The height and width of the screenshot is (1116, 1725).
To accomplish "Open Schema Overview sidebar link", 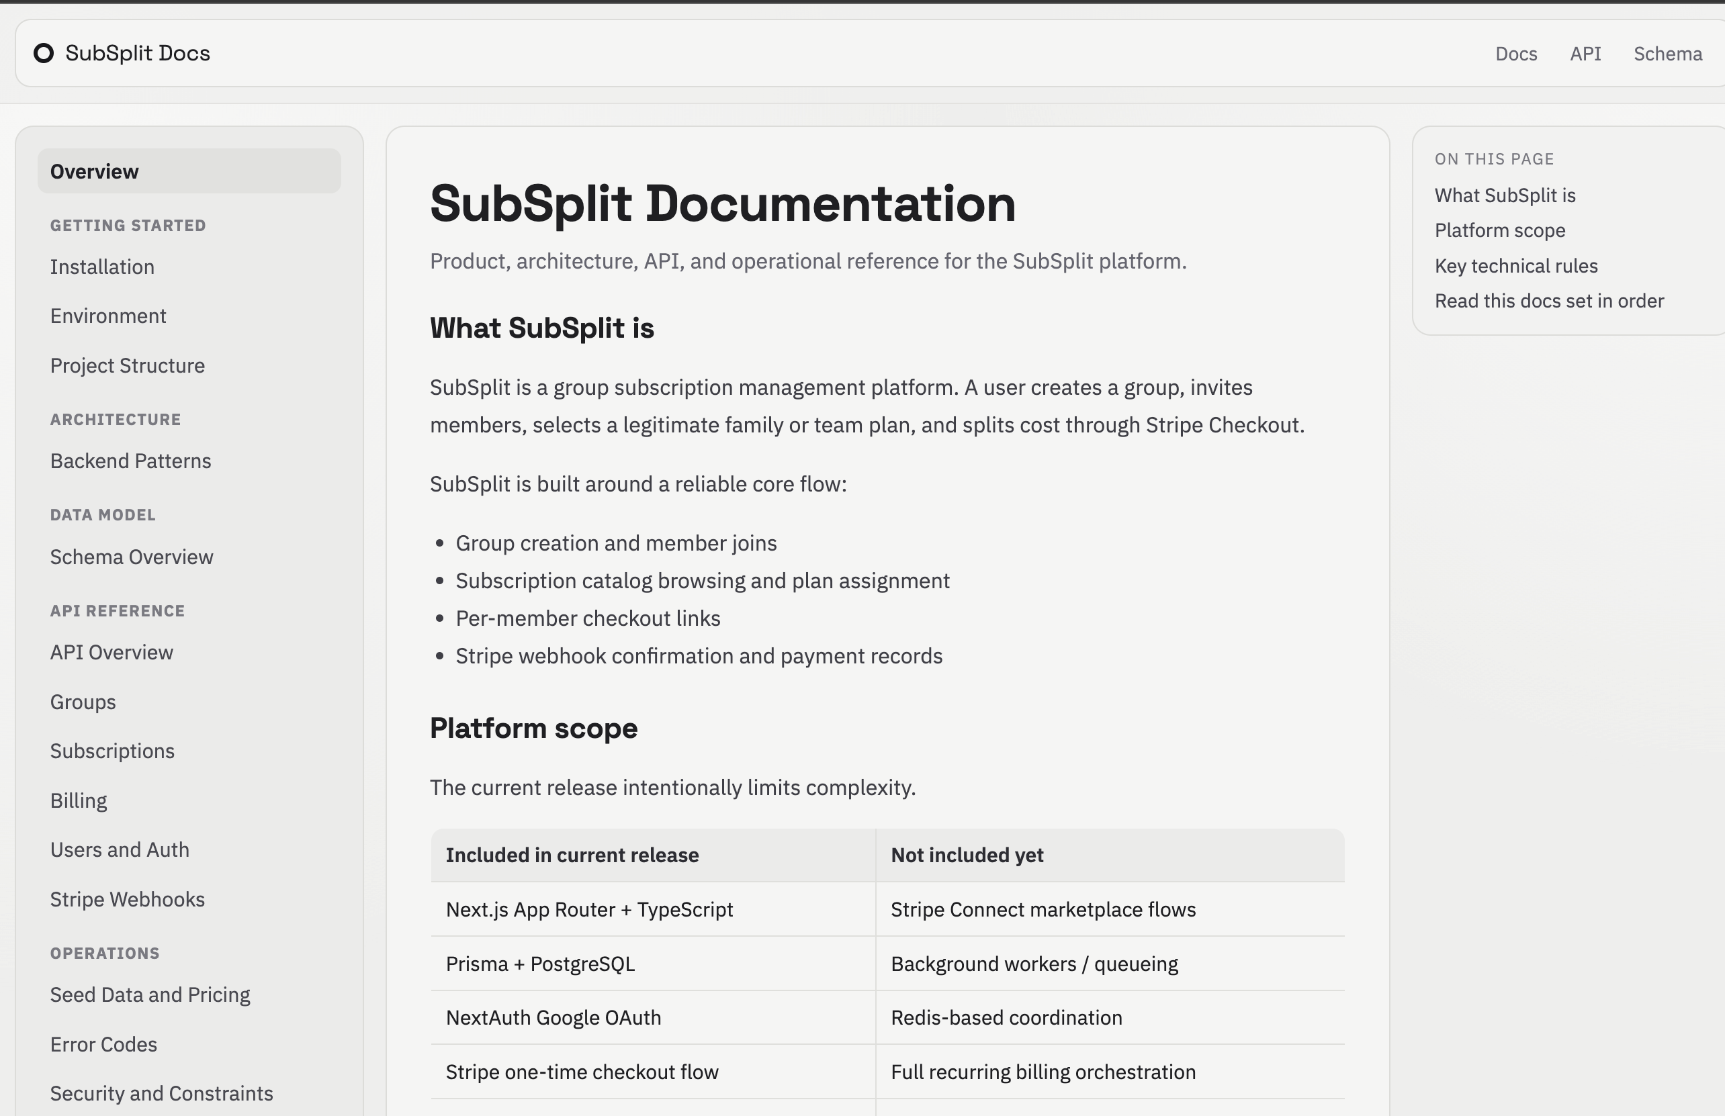I will pos(132,557).
